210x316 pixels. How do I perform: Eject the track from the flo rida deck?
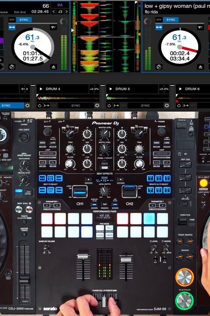click(x=200, y=67)
